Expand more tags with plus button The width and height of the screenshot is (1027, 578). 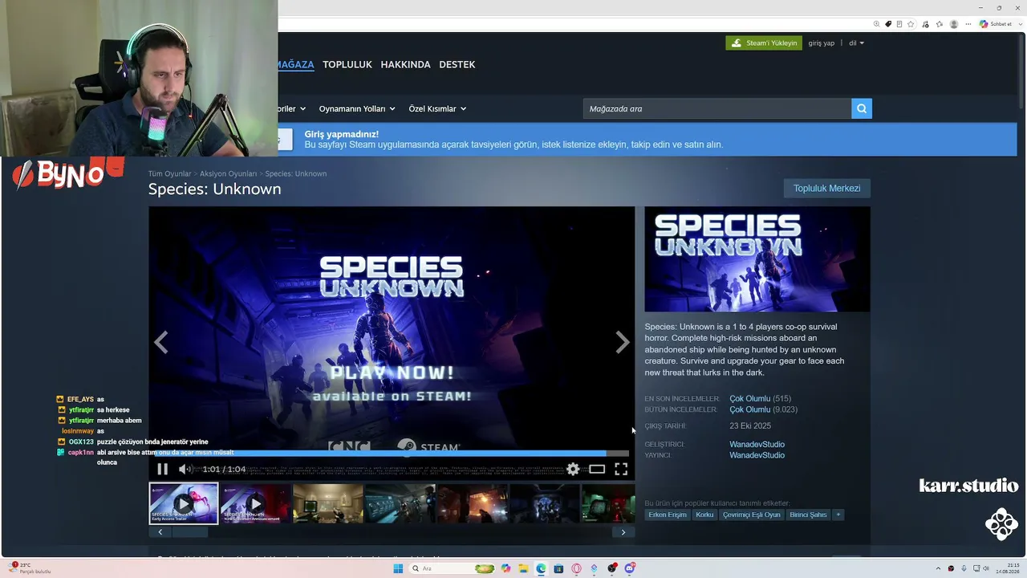click(x=838, y=515)
